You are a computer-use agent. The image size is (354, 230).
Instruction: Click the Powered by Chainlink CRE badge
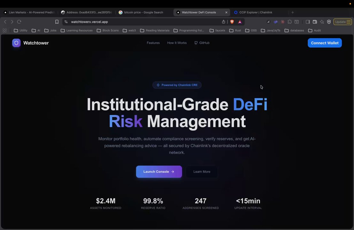177,85
